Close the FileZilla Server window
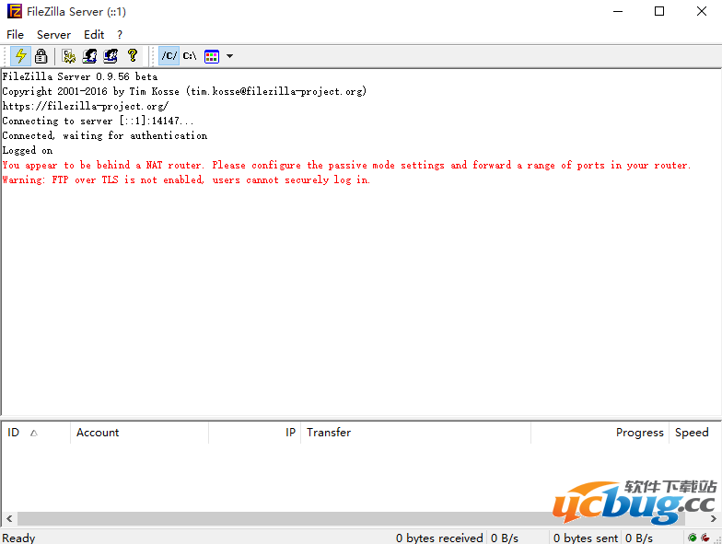 point(702,11)
